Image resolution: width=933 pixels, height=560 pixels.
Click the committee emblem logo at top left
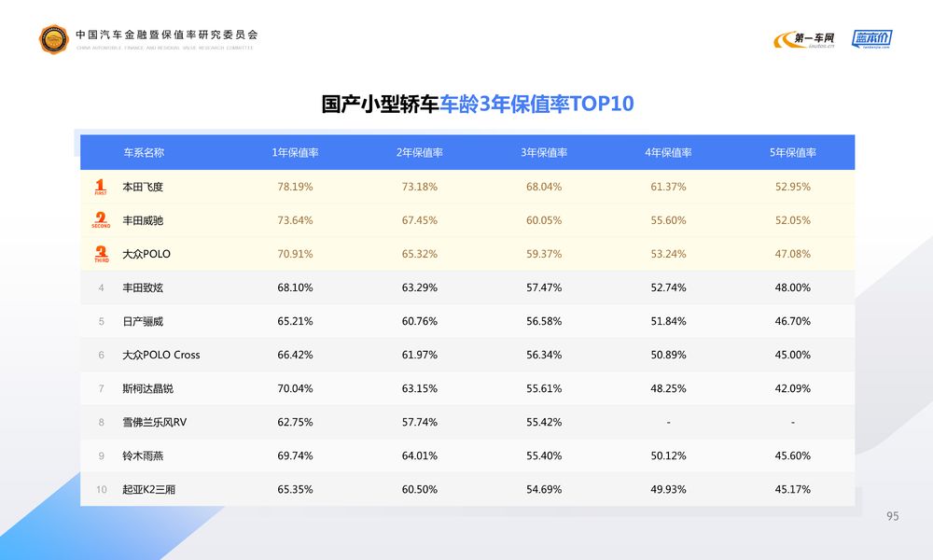coord(53,38)
